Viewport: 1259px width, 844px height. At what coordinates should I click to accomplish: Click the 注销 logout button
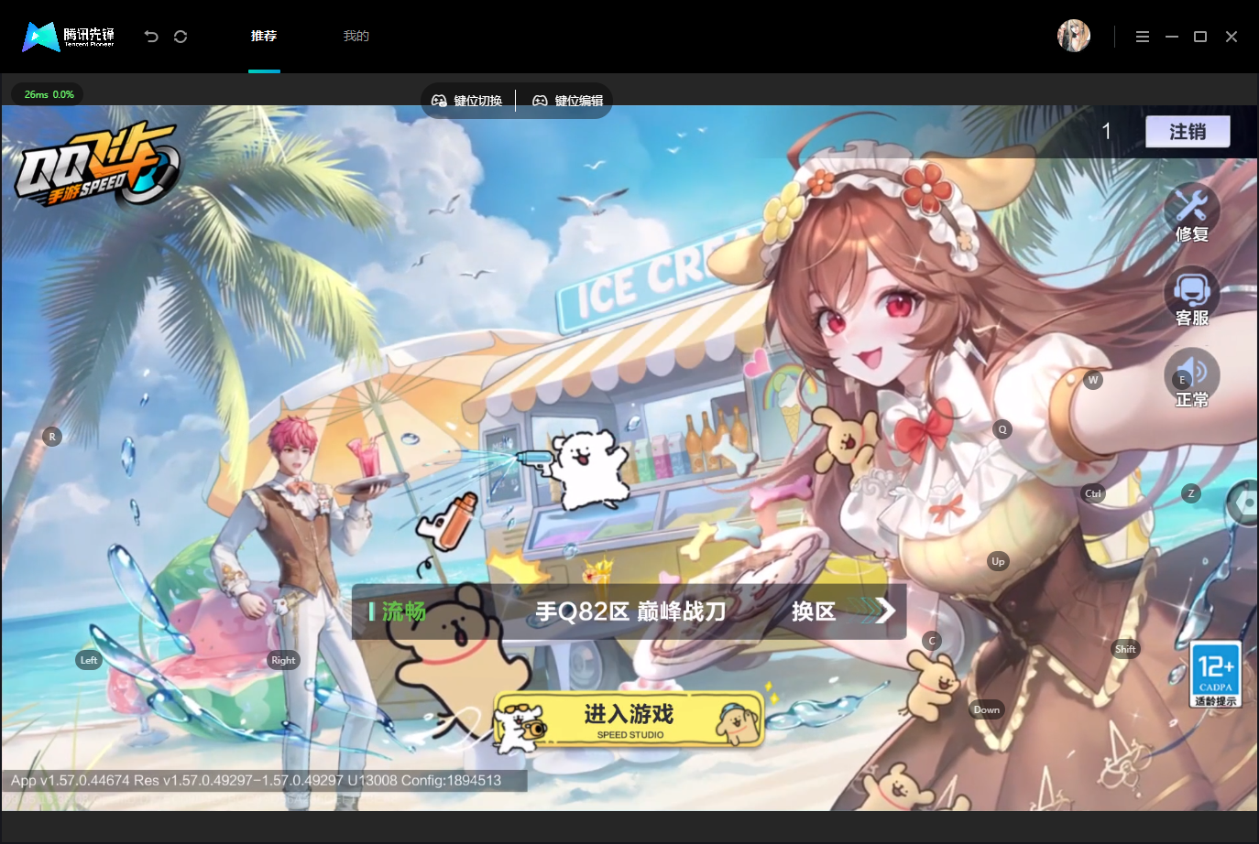tap(1188, 132)
